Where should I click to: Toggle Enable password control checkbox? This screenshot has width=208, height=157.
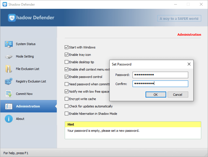(66, 77)
